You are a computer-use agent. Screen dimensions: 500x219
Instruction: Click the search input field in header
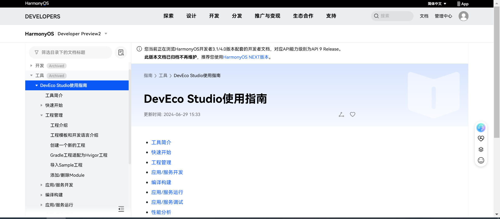click(392, 16)
